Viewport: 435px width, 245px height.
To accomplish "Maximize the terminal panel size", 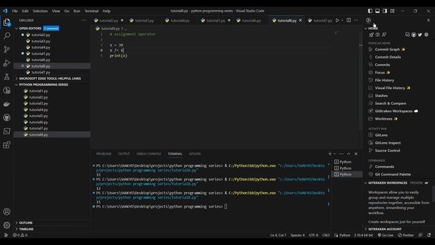I will (x=349, y=154).
